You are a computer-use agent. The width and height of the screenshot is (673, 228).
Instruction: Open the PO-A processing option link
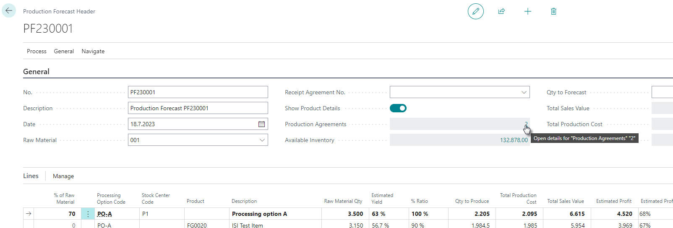[x=104, y=214]
